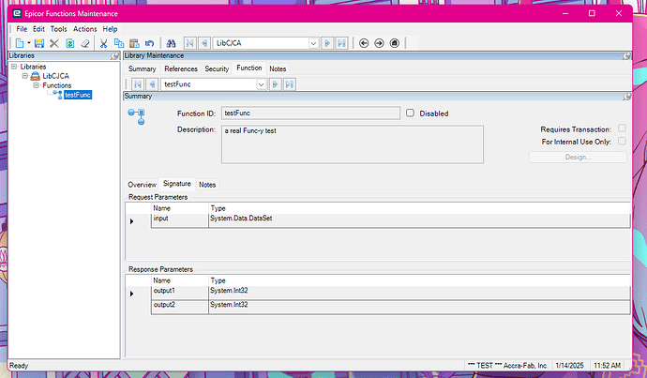Pin the Libraries tree panel
Image resolution: width=647 pixels, height=378 pixels.
tap(114, 55)
